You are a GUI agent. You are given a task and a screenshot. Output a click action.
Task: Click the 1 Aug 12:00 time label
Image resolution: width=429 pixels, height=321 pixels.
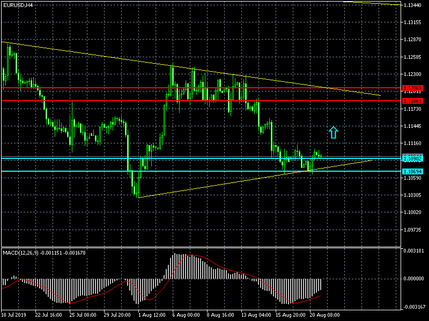point(152,315)
